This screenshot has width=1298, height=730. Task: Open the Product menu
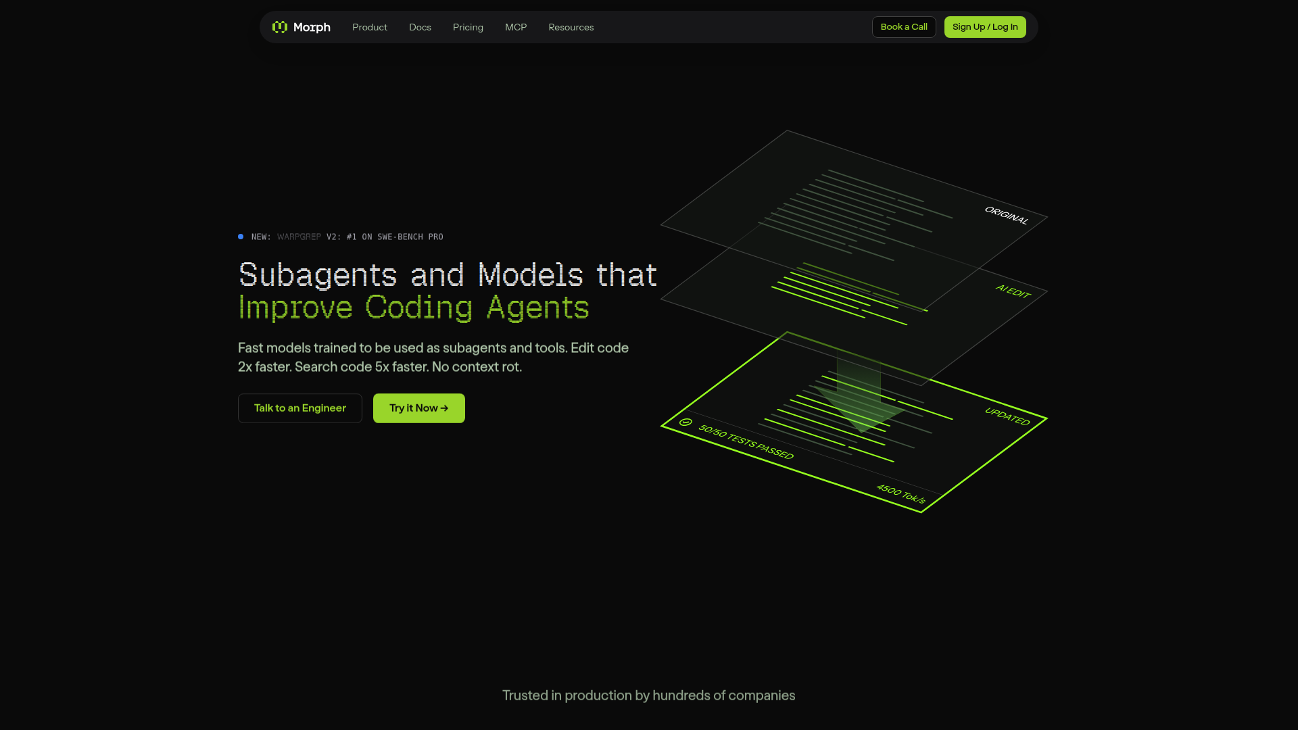tap(369, 27)
